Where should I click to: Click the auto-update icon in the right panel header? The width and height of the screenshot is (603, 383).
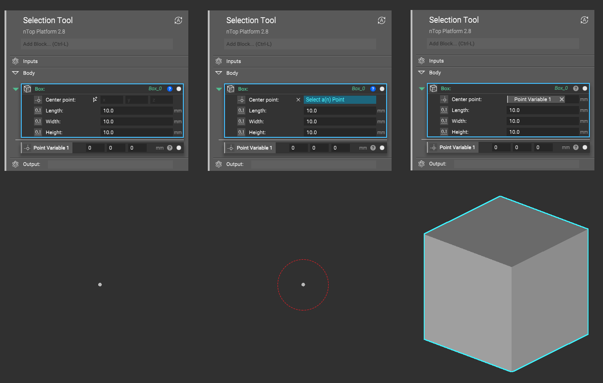click(584, 20)
